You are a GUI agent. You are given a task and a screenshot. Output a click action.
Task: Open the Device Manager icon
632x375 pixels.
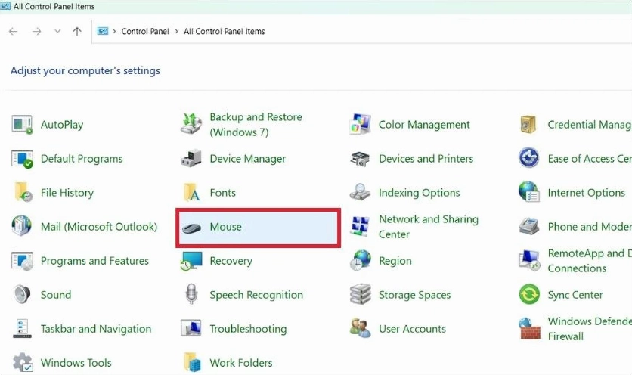[x=192, y=159]
